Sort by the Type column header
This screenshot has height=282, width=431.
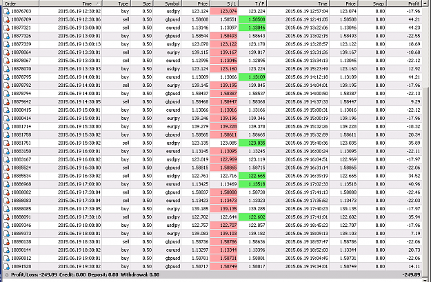click(117, 3)
